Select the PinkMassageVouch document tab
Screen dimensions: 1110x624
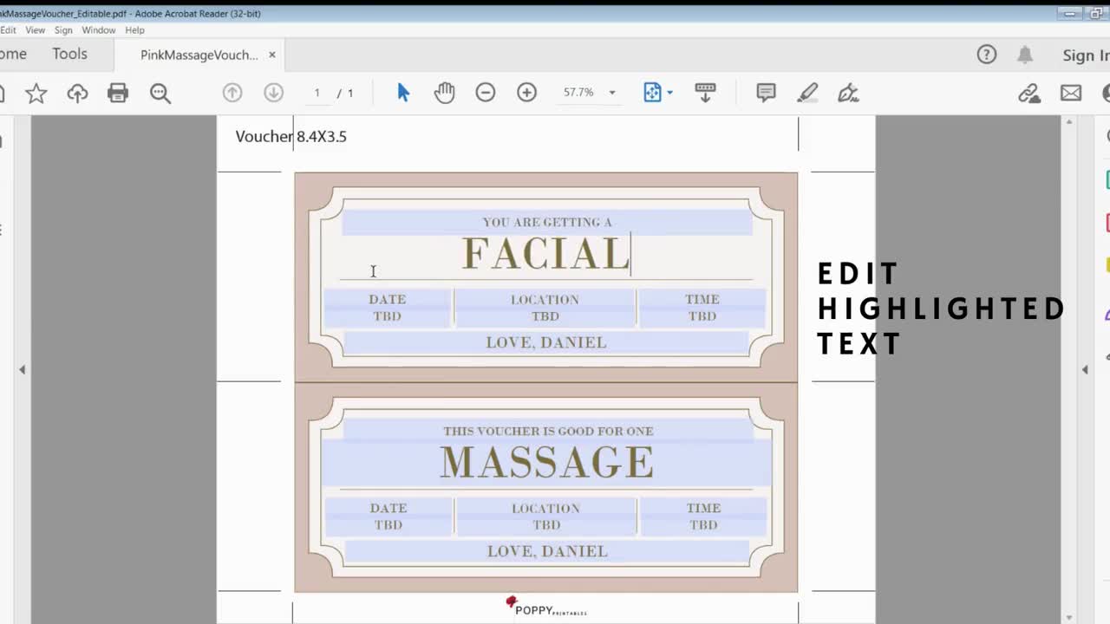(x=199, y=55)
